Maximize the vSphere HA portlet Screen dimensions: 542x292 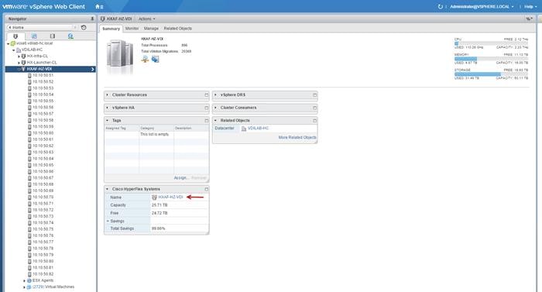click(x=207, y=108)
